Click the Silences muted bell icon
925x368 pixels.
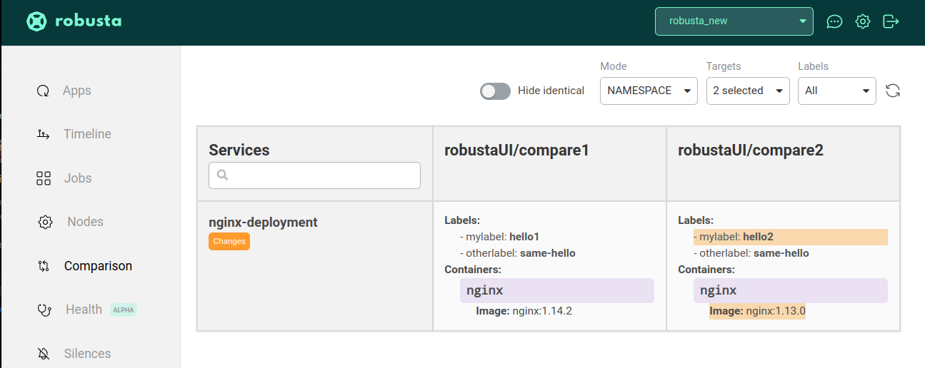(44, 354)
